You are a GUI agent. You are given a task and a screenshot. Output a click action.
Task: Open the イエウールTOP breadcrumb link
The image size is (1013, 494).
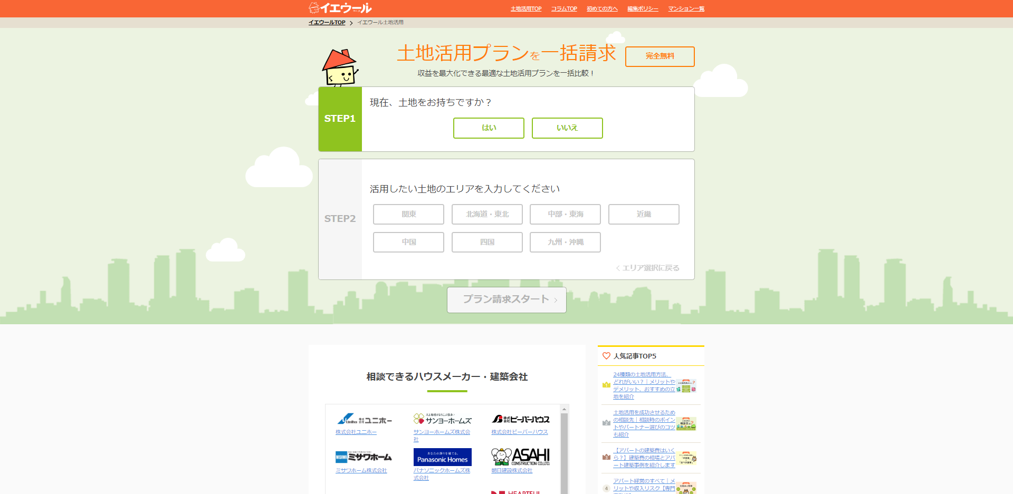pos(327,23)
